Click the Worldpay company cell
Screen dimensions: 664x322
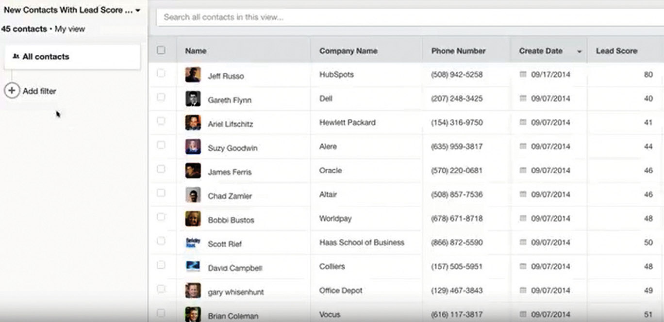pos(335,219)
